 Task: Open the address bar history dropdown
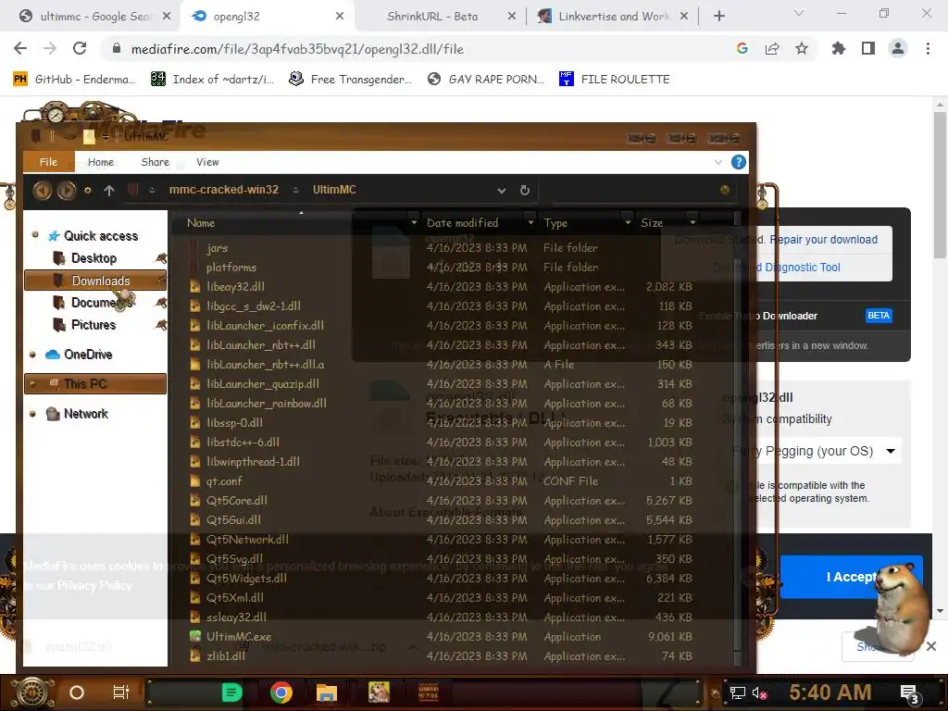click(x=501, y=191)
